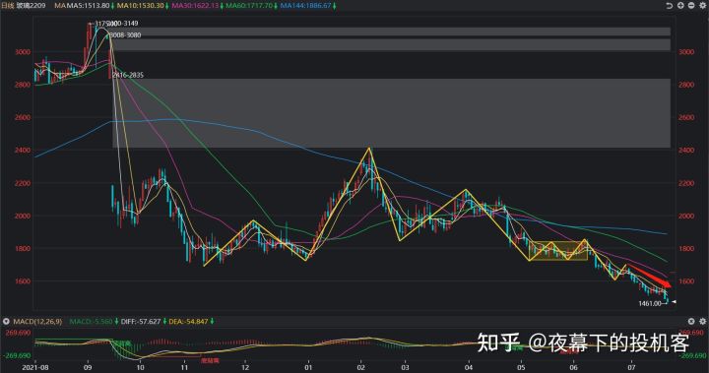The height and width of the screenshot is (373, 709).
Task: Open the MACD(12,26,9) indicator label
Action: point(37,322)
